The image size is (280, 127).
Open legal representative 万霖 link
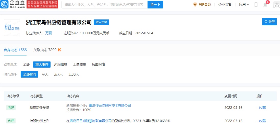(x=48, y=33)
